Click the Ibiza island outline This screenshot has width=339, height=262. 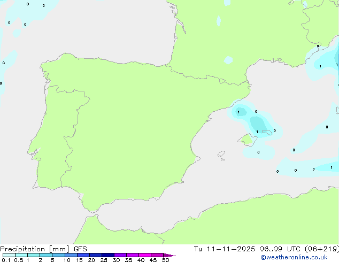point(221,154)
